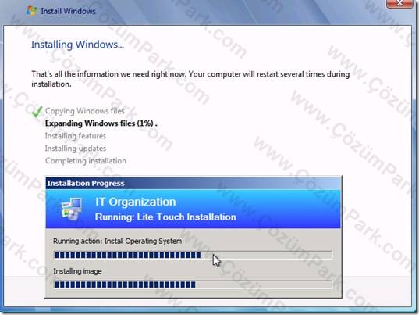Click the 'Installation Progress' title bar

click(194, 184)
